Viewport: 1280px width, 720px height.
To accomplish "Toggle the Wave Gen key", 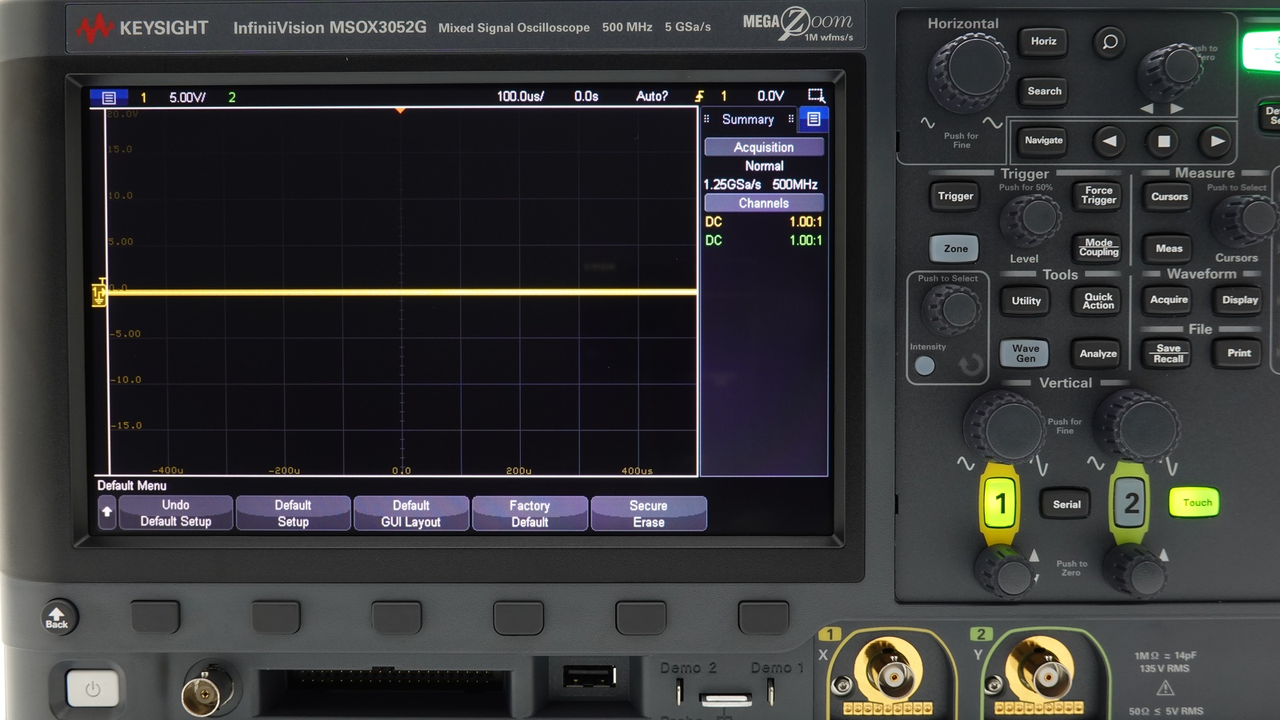I will [1026, 353].
